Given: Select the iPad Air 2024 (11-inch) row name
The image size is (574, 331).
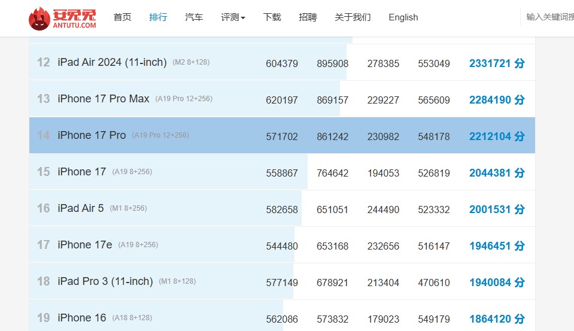Looking at the screenshot, I should (112, 62).
